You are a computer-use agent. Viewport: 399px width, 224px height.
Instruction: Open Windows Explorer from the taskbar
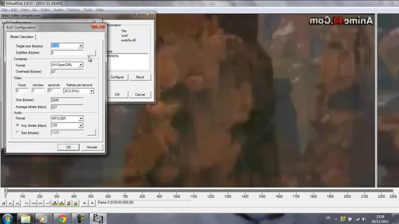pyautogui.click(x=26, y=218)
